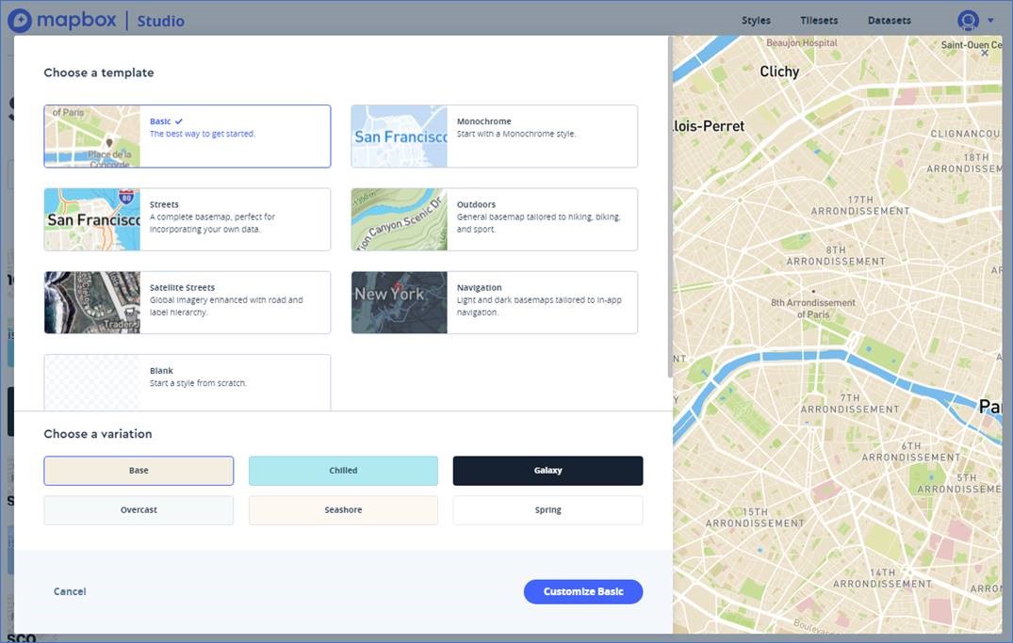Screen dimensions: 1013x643
Task: Click the Satellite imagery thumbnail
Action: [x=92, y=303]
